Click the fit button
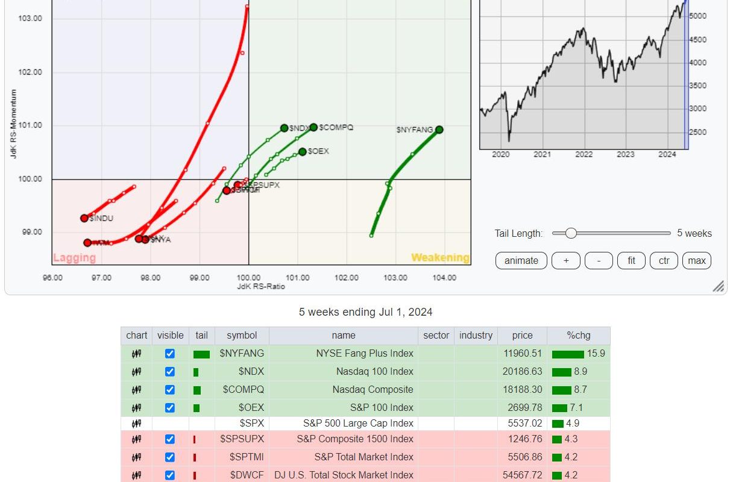Viewport: 733px width, 482px height. pos(632,261)
